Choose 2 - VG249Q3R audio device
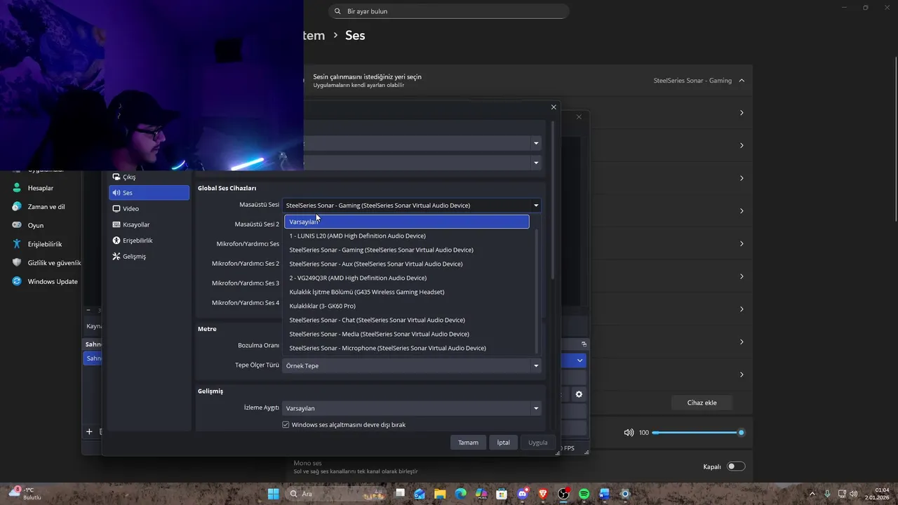 click(407, 278)
